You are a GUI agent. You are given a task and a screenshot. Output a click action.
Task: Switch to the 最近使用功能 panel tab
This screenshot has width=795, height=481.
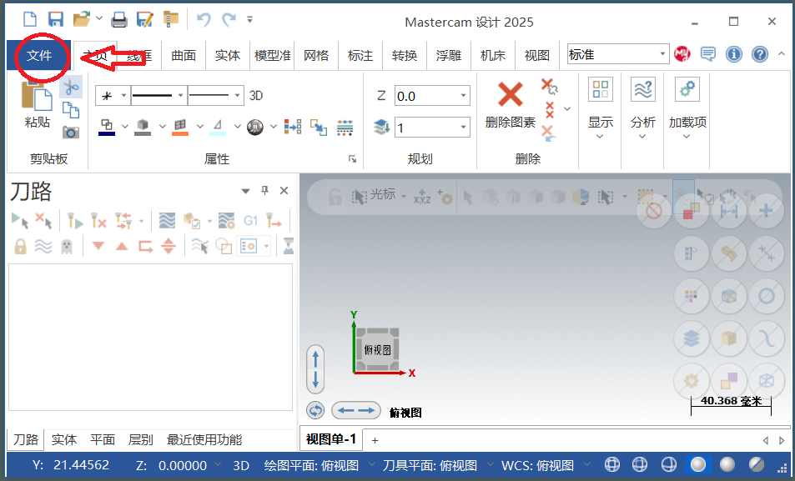204,439
